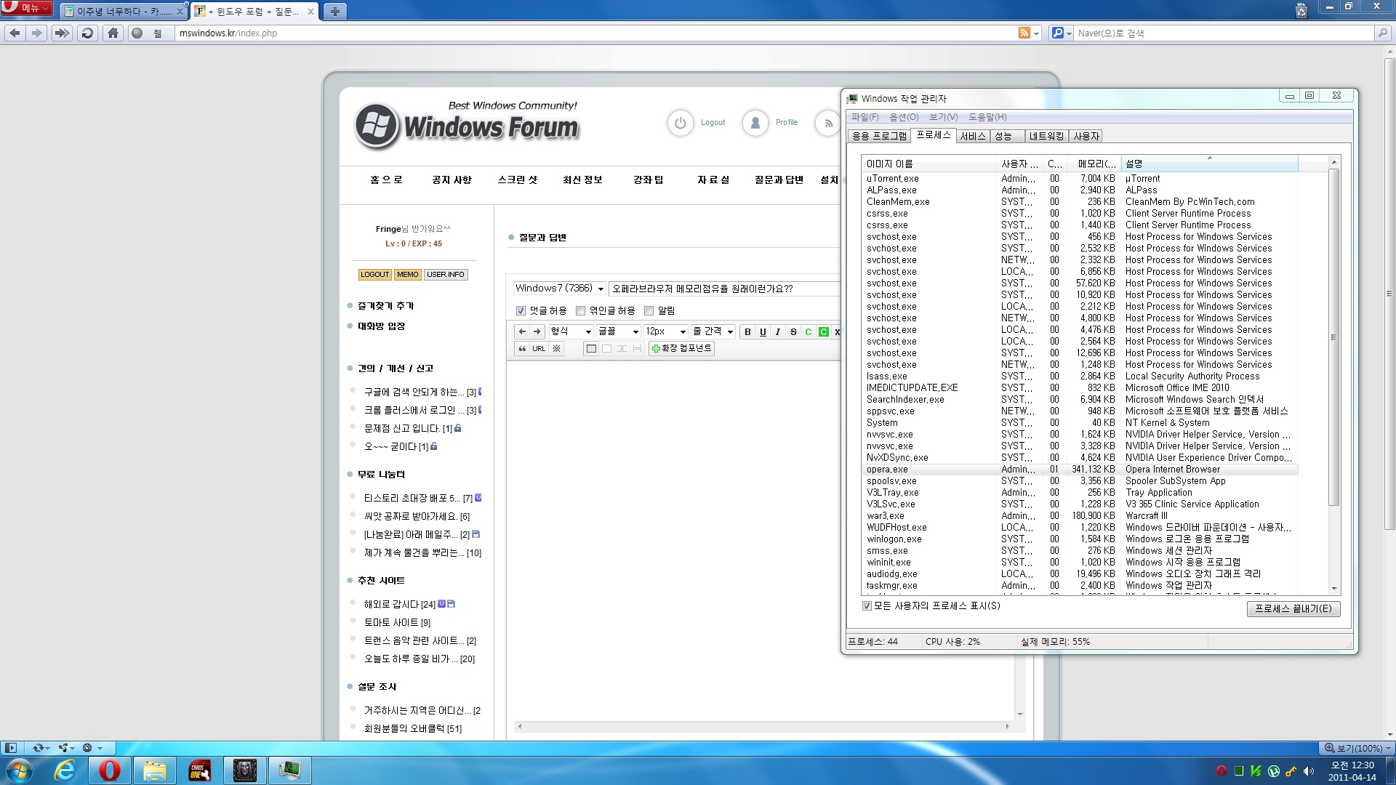Open Opera 메뉴 button
Image resolution: width=1396 pixels, height=785 pixels.
[26, 8]
